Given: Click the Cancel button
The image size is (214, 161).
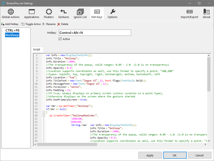Looking at the screenshot, I should pyautogui.click(x=199, y=155).
